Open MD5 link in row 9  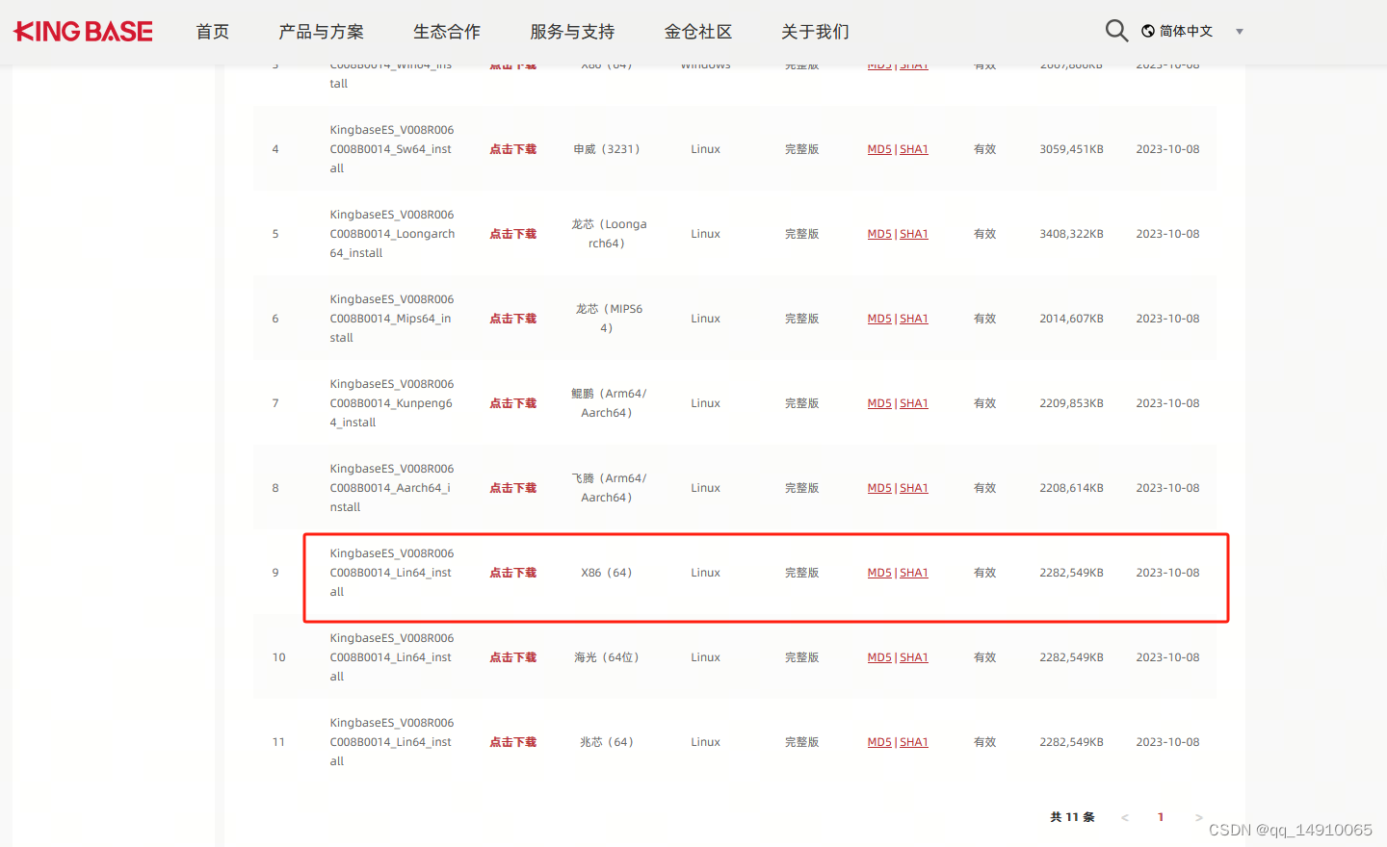click(879, 573)
